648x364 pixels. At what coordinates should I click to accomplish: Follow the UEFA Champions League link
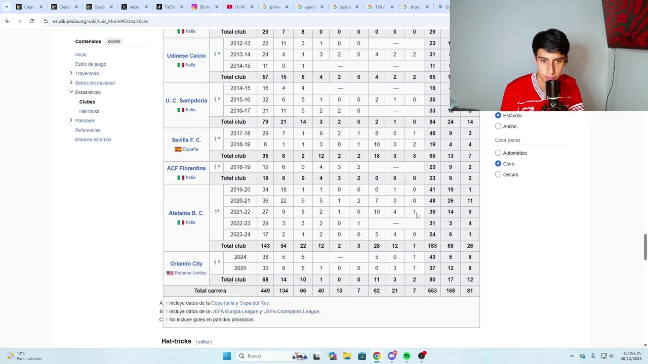[x=291, y=311]
